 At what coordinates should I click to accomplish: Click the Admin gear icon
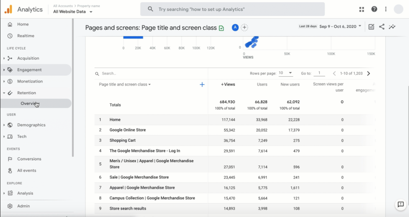click(x=10, y=206)
